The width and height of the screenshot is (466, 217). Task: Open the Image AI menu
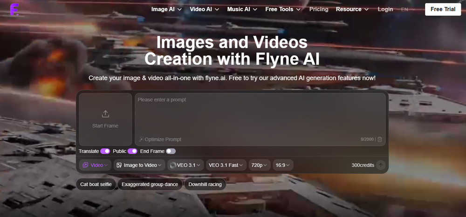[x=166, y=9]
